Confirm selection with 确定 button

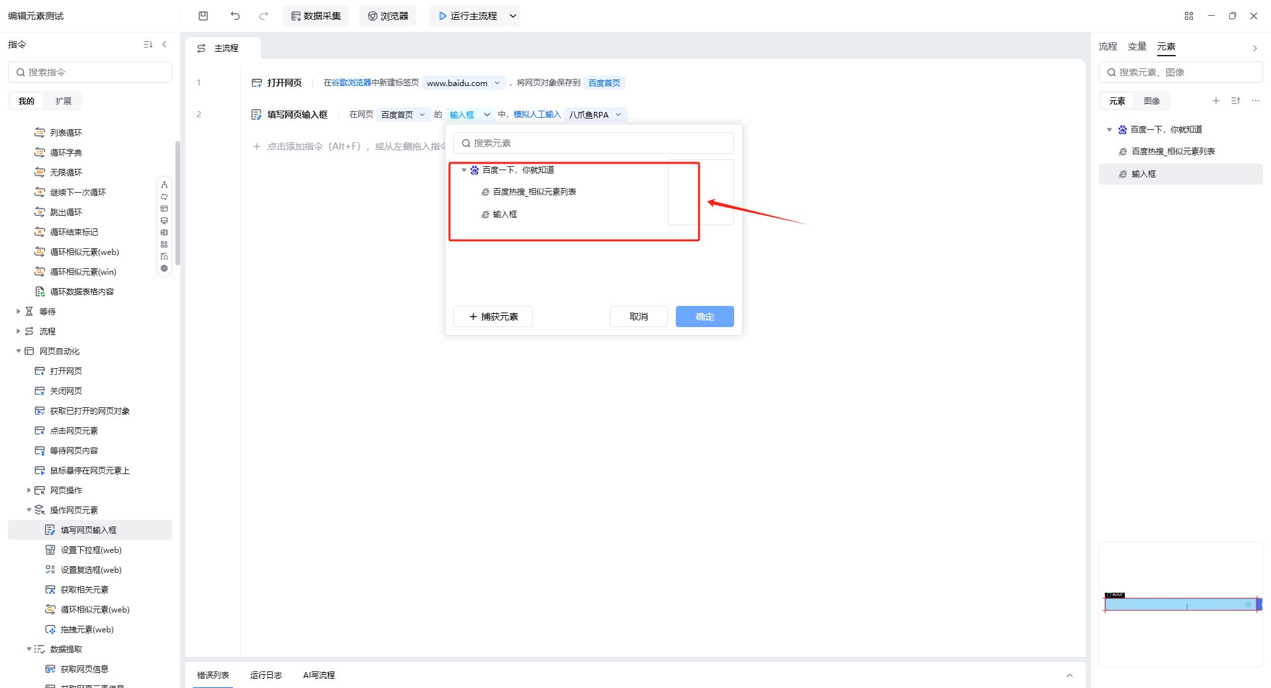click(705, 317)
